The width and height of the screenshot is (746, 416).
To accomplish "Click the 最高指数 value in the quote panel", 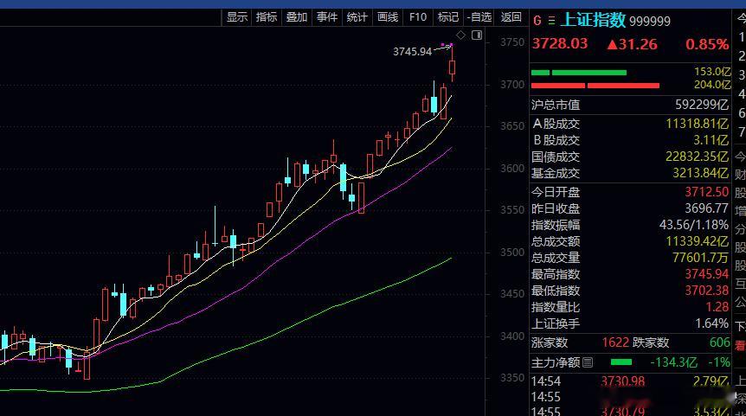I will 706,274.
